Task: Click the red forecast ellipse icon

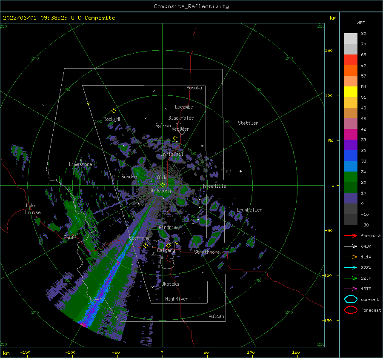Action: 351,310
